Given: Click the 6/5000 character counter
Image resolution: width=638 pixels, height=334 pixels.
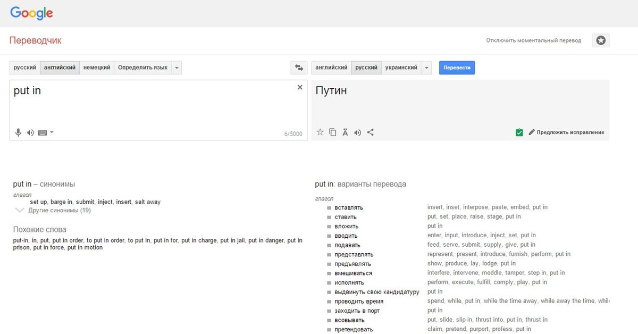Looking at the screenshot, I should click(x=293, y=134).
